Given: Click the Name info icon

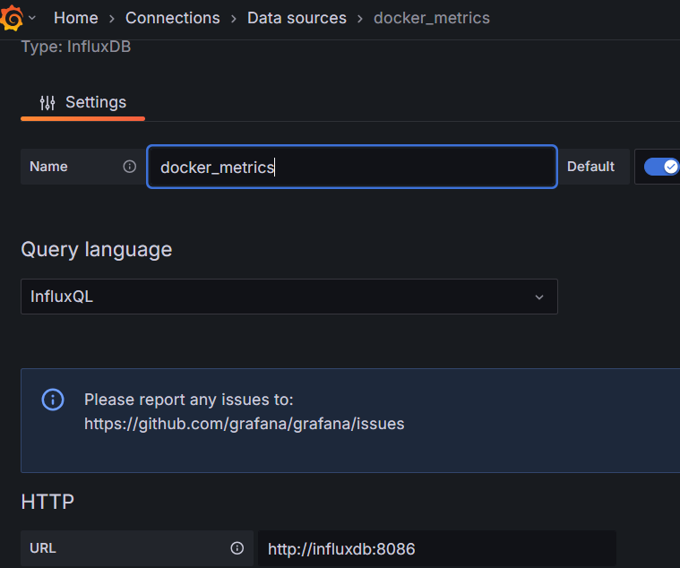Looking at the screenshot, I should click(129, 167).
